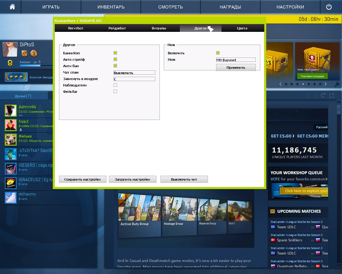Go to next store carousel arrow
The width and height of the screenshot is (342, 274).
(325, 84)
